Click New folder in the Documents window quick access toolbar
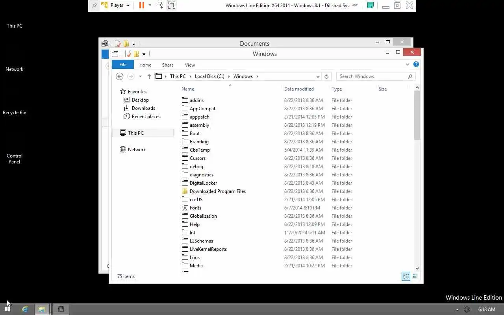The image size is (504, 315). point(126,44)
